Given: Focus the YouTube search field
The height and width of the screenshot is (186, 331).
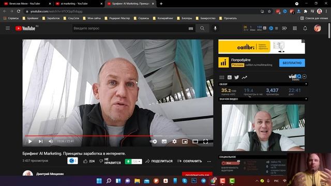Looking at the screenshot, I should coord(129,28).
